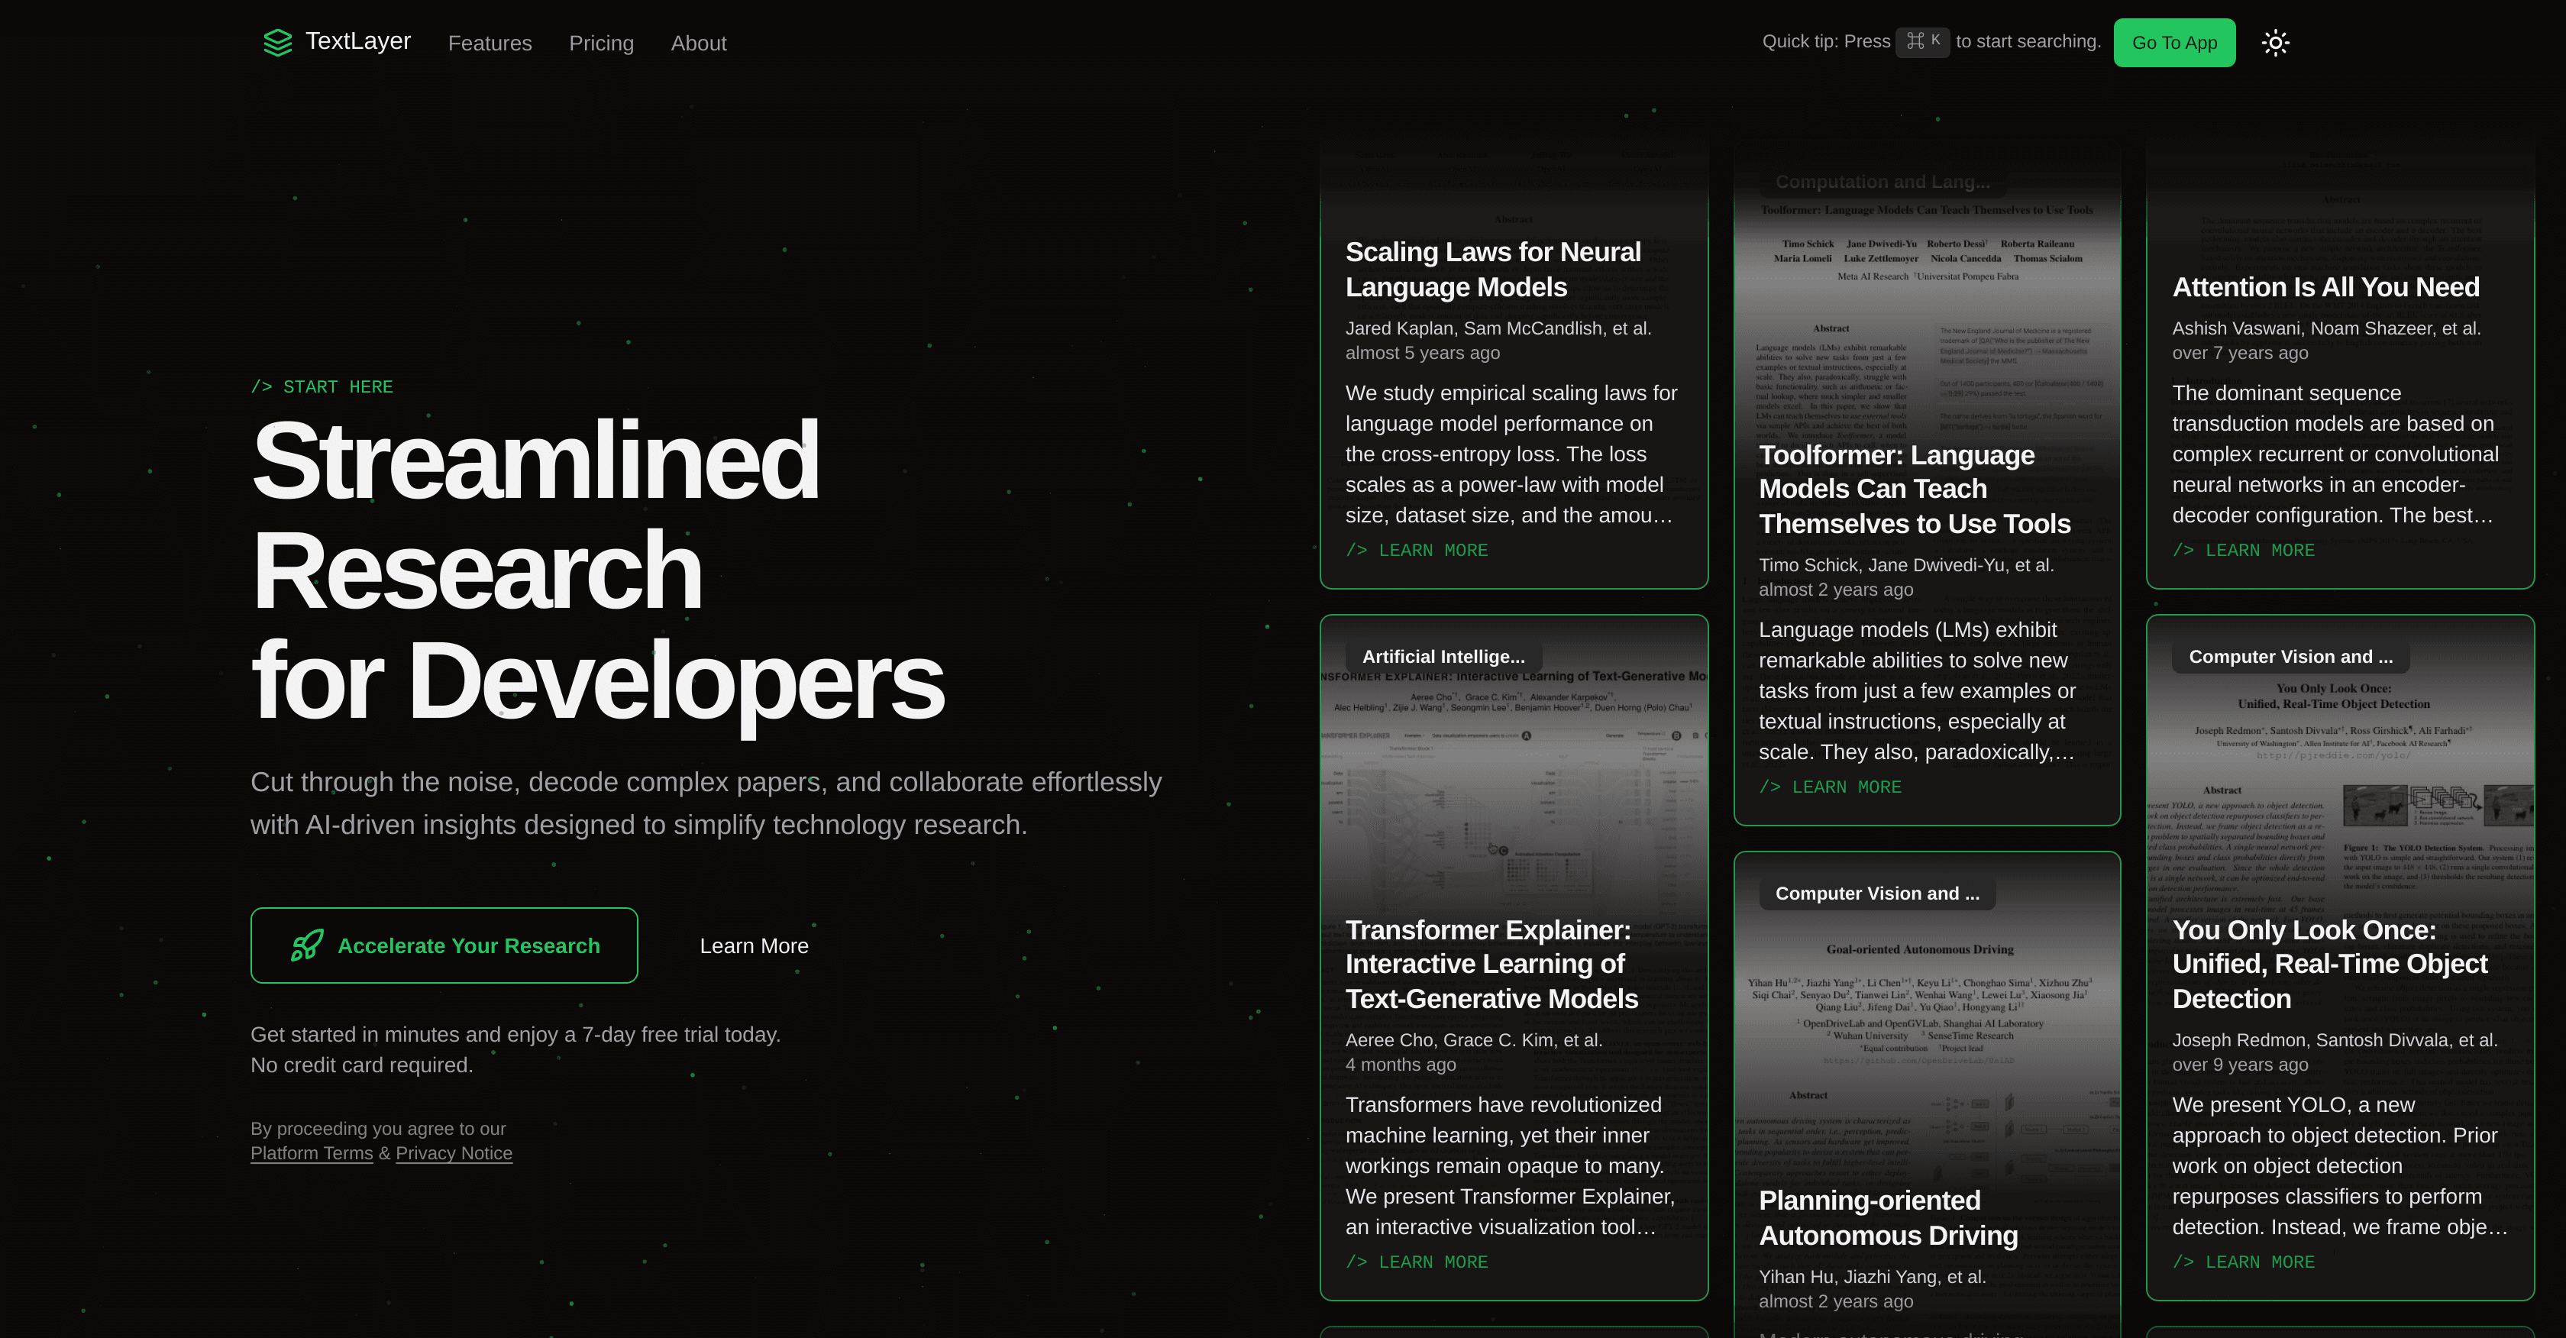Open the Pricing nav menu item
The width and height of the screenshot is (2566, 1338).
coord(601,43)
